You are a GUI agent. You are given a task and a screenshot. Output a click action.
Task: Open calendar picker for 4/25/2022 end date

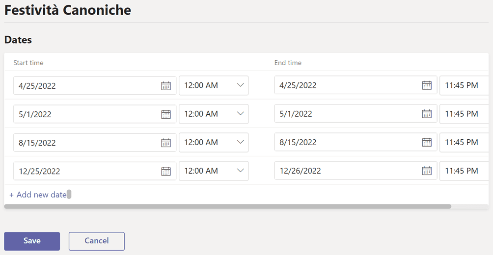427,85
